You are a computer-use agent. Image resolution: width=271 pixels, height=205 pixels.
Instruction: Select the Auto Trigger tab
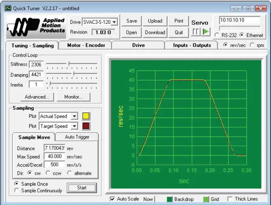click(77, 137)
